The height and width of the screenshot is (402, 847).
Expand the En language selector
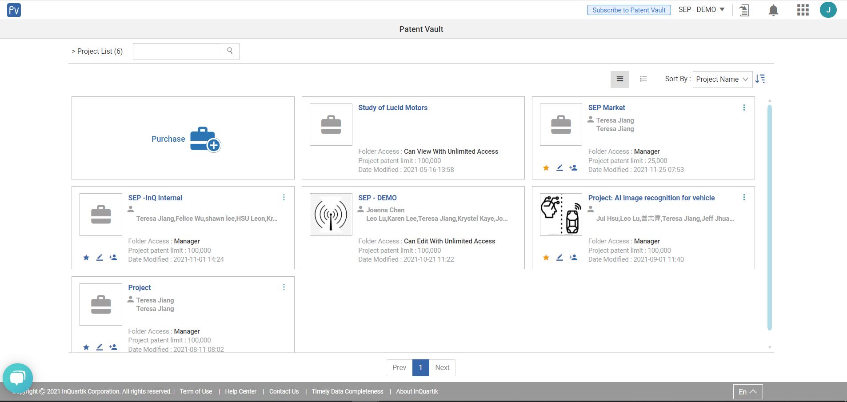click(x=747, y=391)
